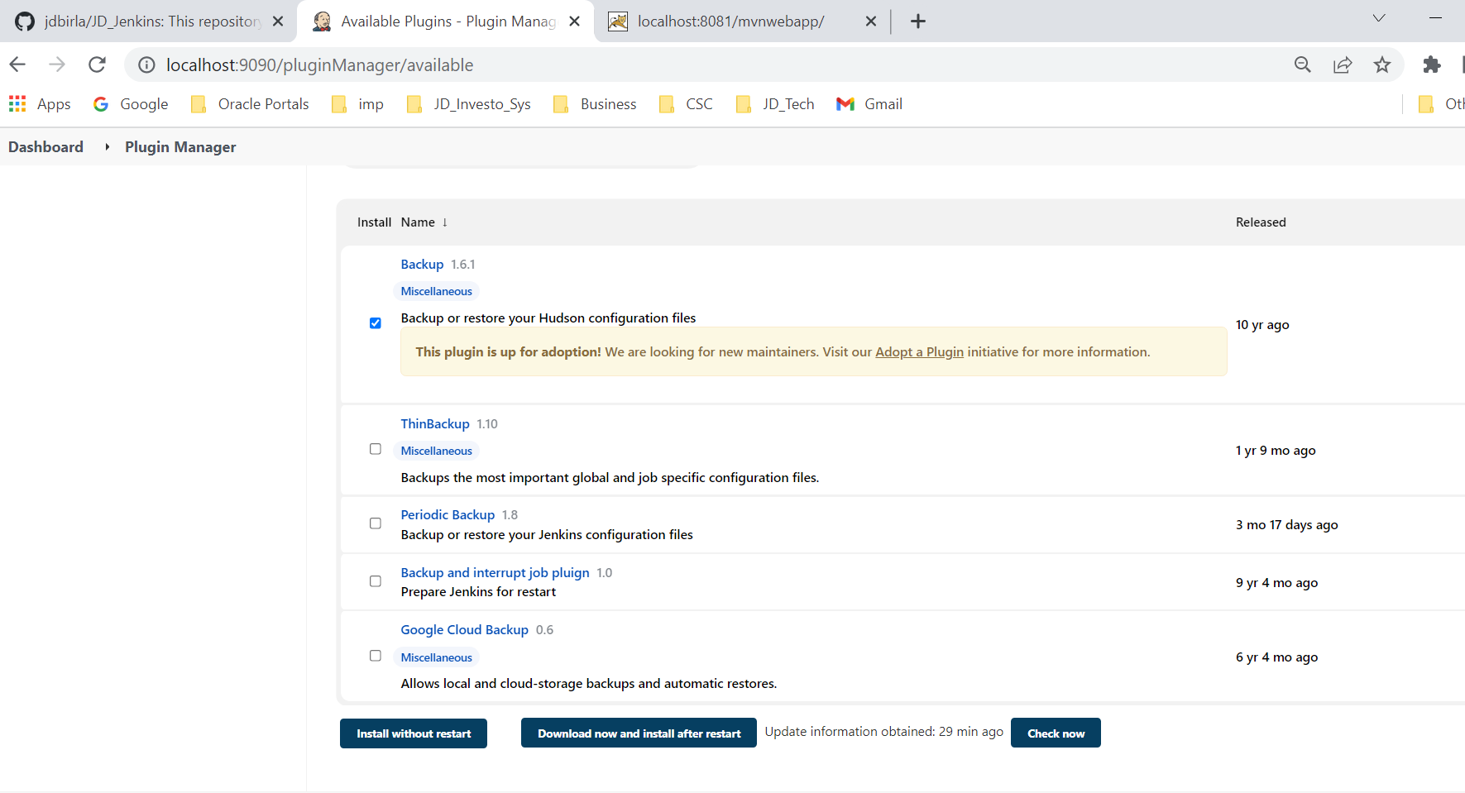Close the localhost:8081/mvnwebapp tab
The width and height of the screenshot is (1465, 793).
pos(871,21)
